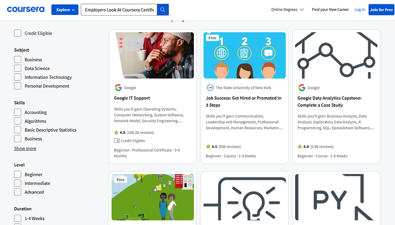Expand Skills list with Show more
Image resolution: width=395 pixels, height=225 pixels.
(x=25, y=148)
